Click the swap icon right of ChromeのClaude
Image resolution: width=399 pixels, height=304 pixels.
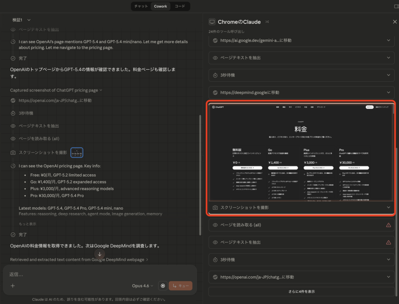267,22
